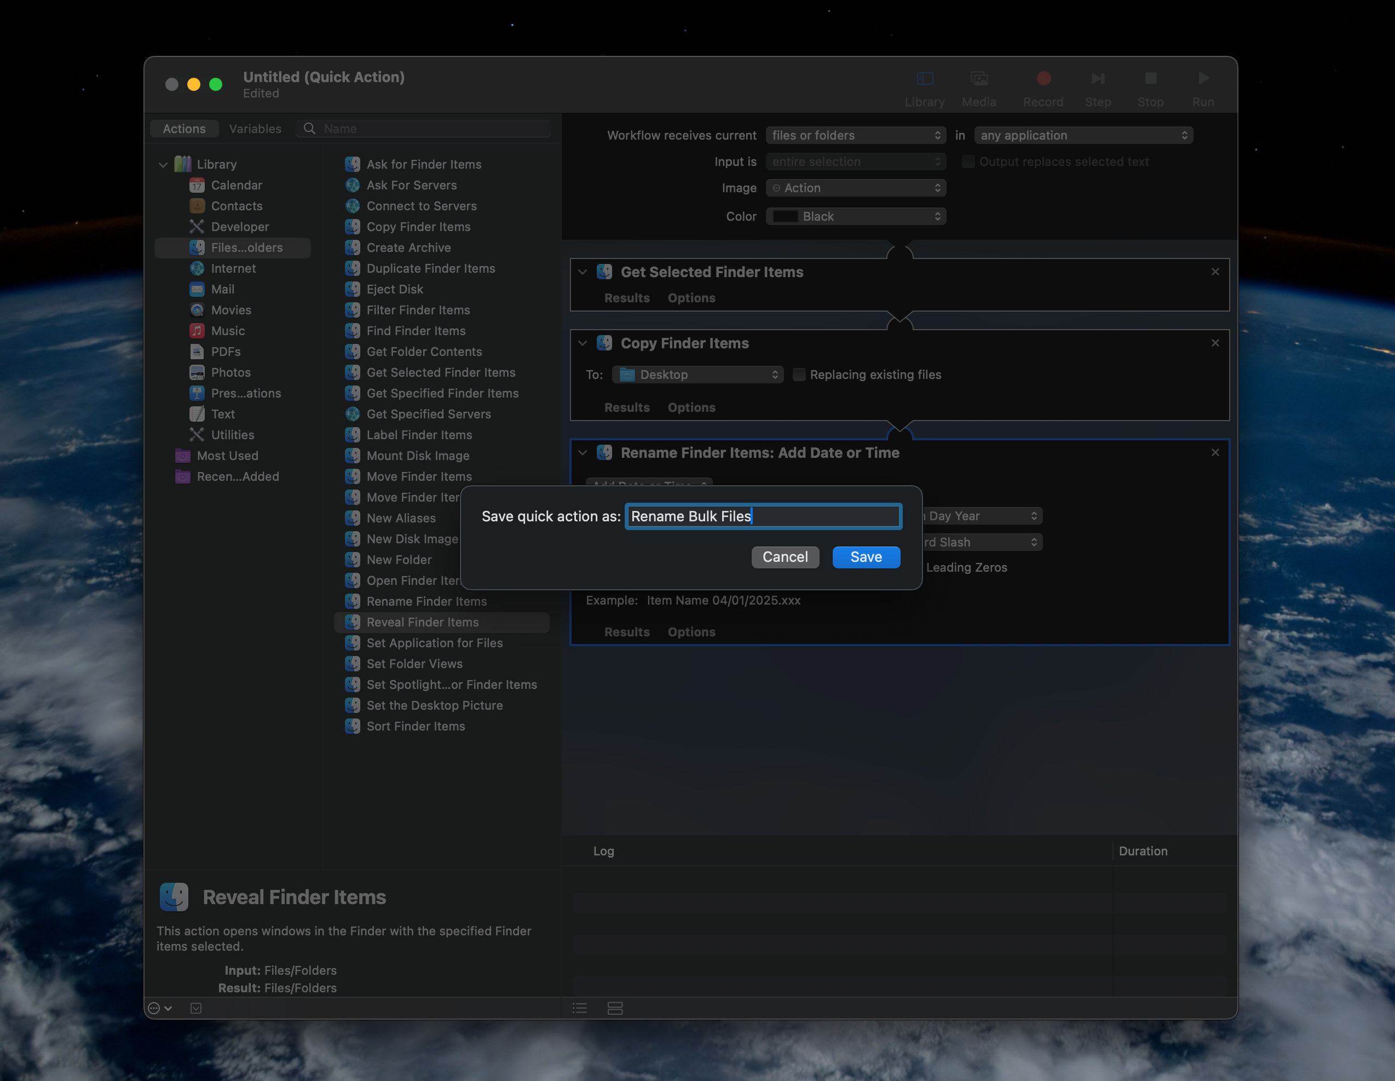Select the Contacts library category

click(x=237, y=206)
